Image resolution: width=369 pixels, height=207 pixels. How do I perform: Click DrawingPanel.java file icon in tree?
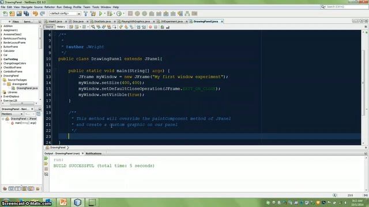coord(13,88)
